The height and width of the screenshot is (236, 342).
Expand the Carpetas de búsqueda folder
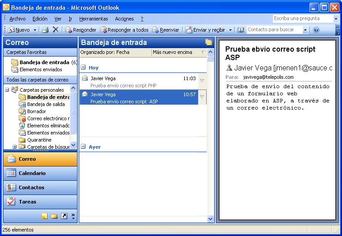[14, 147]
